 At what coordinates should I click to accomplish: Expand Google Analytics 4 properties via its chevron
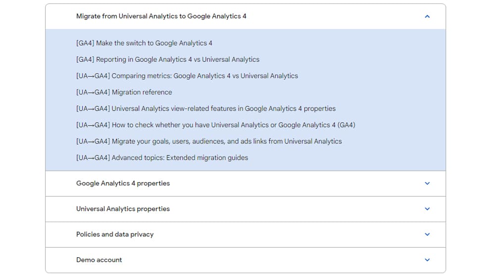pyautogui.click(x=427, y=184)
